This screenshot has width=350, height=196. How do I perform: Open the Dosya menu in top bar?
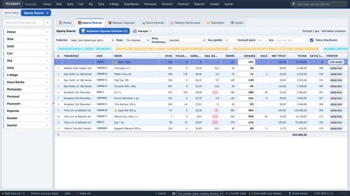pyautogui.click(x=47, y=4)
